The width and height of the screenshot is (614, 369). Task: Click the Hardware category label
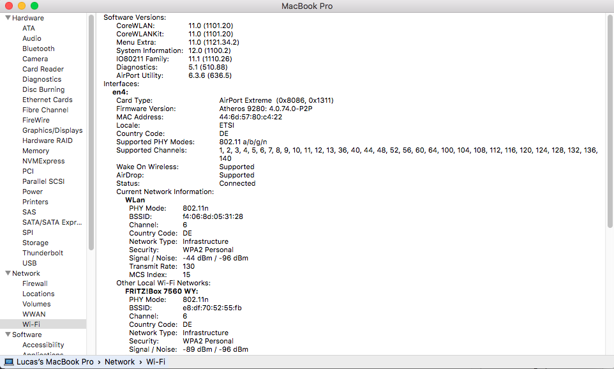pyautogui.click(x=28, y=18)
